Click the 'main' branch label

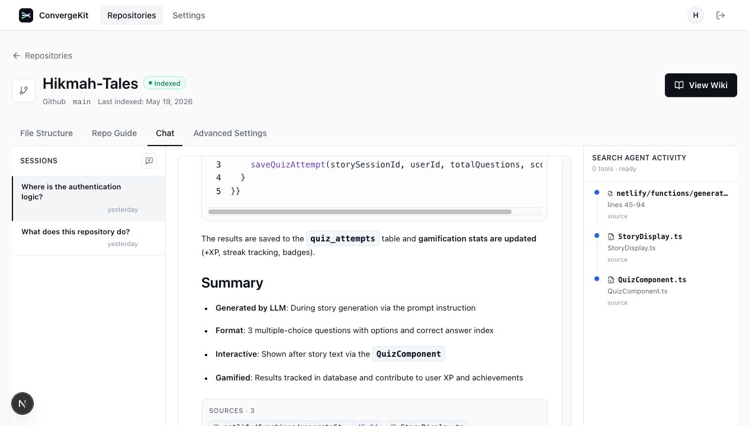pos(82,102)
